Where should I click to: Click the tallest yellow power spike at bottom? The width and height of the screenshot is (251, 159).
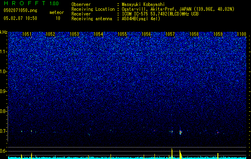172,153
